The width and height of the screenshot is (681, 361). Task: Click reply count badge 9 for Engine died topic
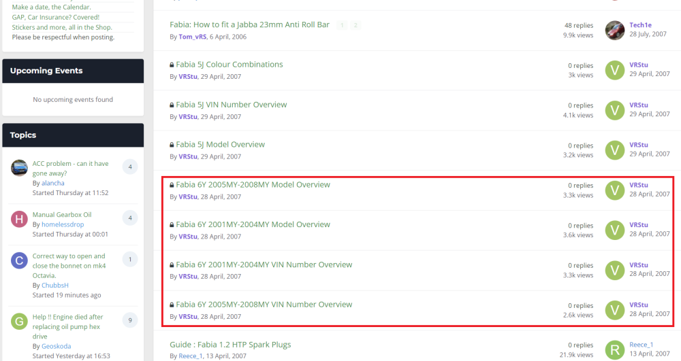(x=130, y=320)
